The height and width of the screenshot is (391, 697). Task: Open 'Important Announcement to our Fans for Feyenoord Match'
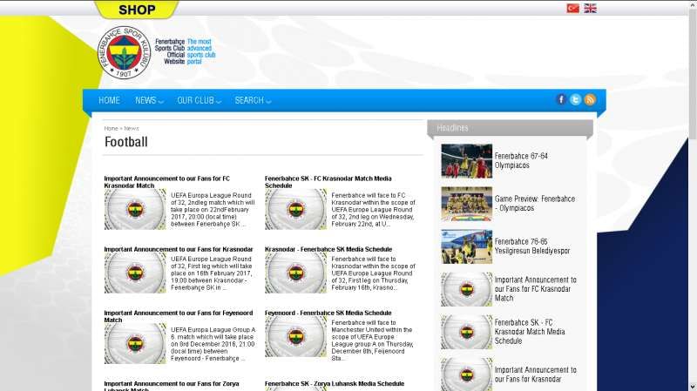click(x=166, y=316)
